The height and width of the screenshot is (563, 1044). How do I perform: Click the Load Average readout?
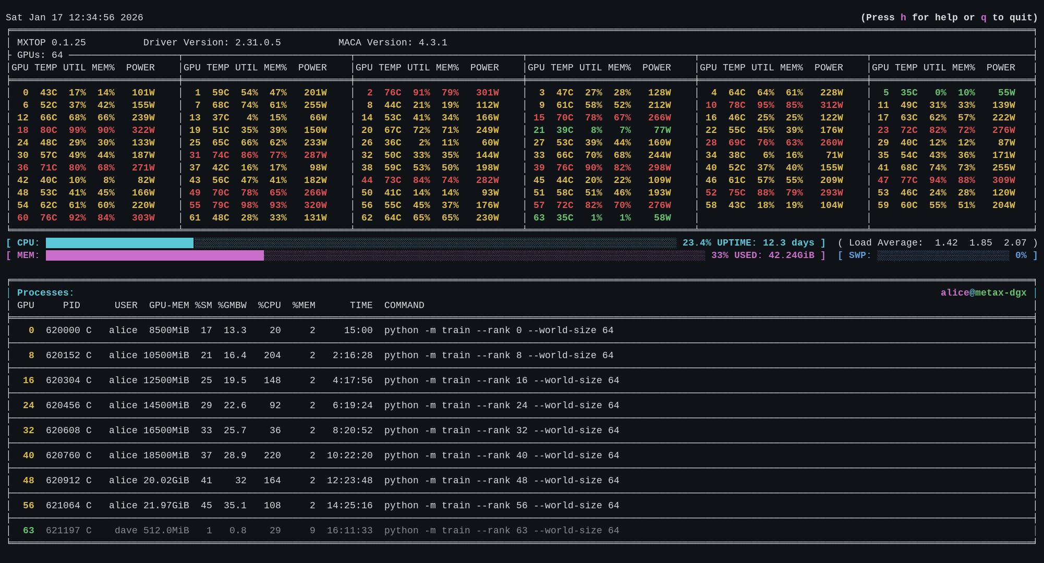coord(938,243)
